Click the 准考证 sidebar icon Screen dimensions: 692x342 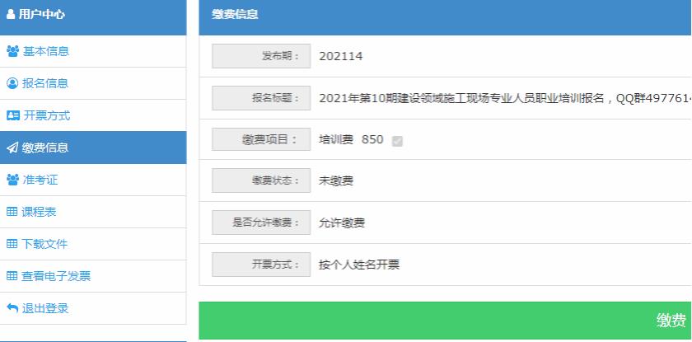click(12, 180)
